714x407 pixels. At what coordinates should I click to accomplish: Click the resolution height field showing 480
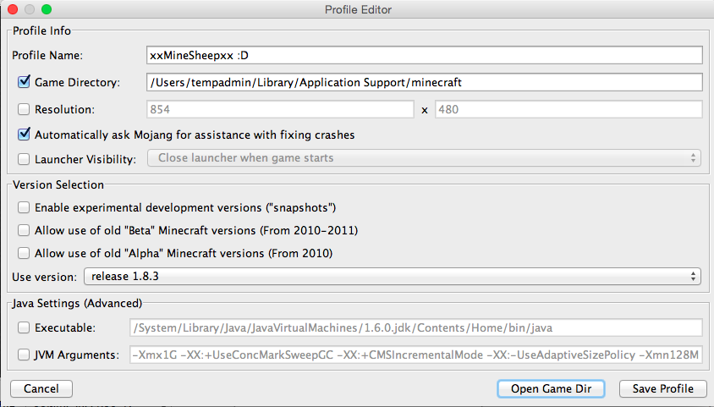pyautogui.click(x=568, y=109)
